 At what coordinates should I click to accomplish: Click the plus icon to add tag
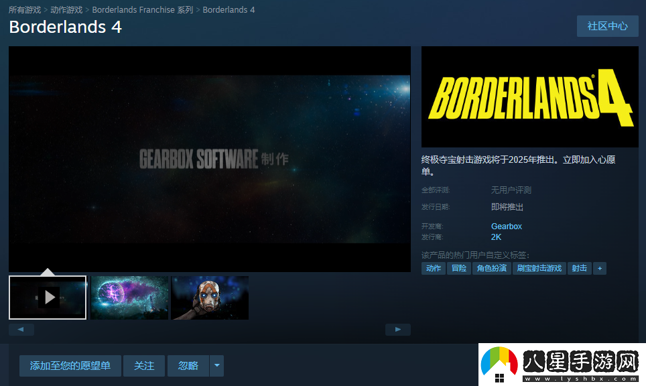(600, 268)
